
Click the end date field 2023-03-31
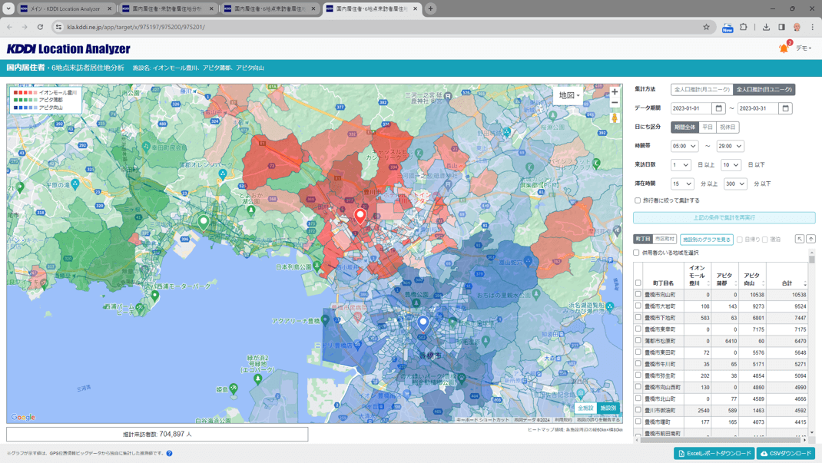[758, 108]
